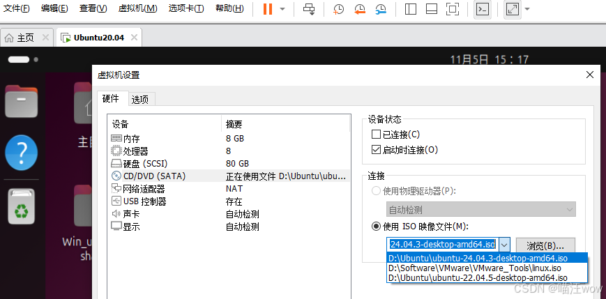Click the 11月5日 15:17 clock in Ubuntu

click(490, 59)
